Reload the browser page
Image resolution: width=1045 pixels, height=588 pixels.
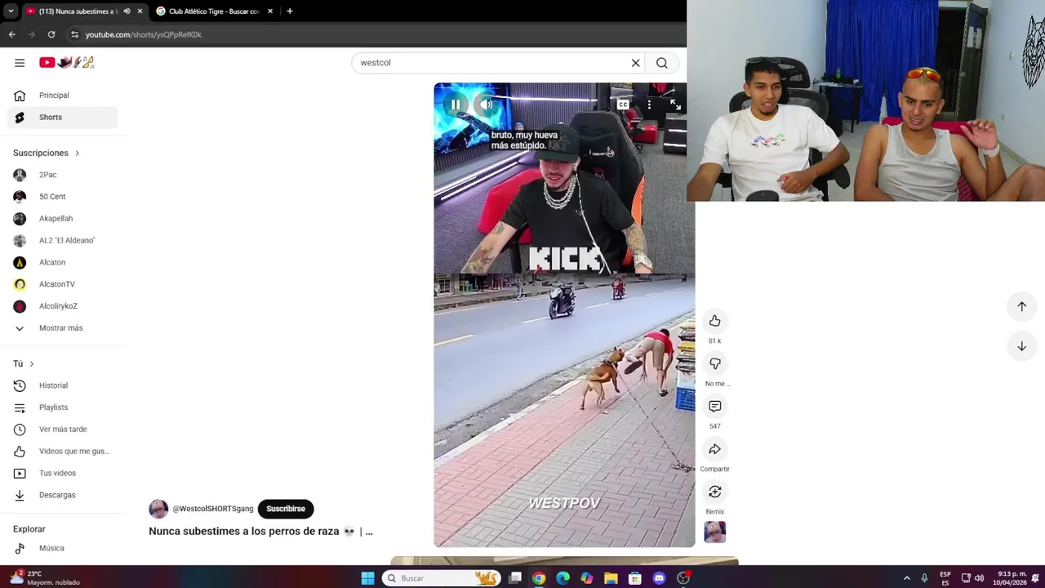tap(51, 34)
